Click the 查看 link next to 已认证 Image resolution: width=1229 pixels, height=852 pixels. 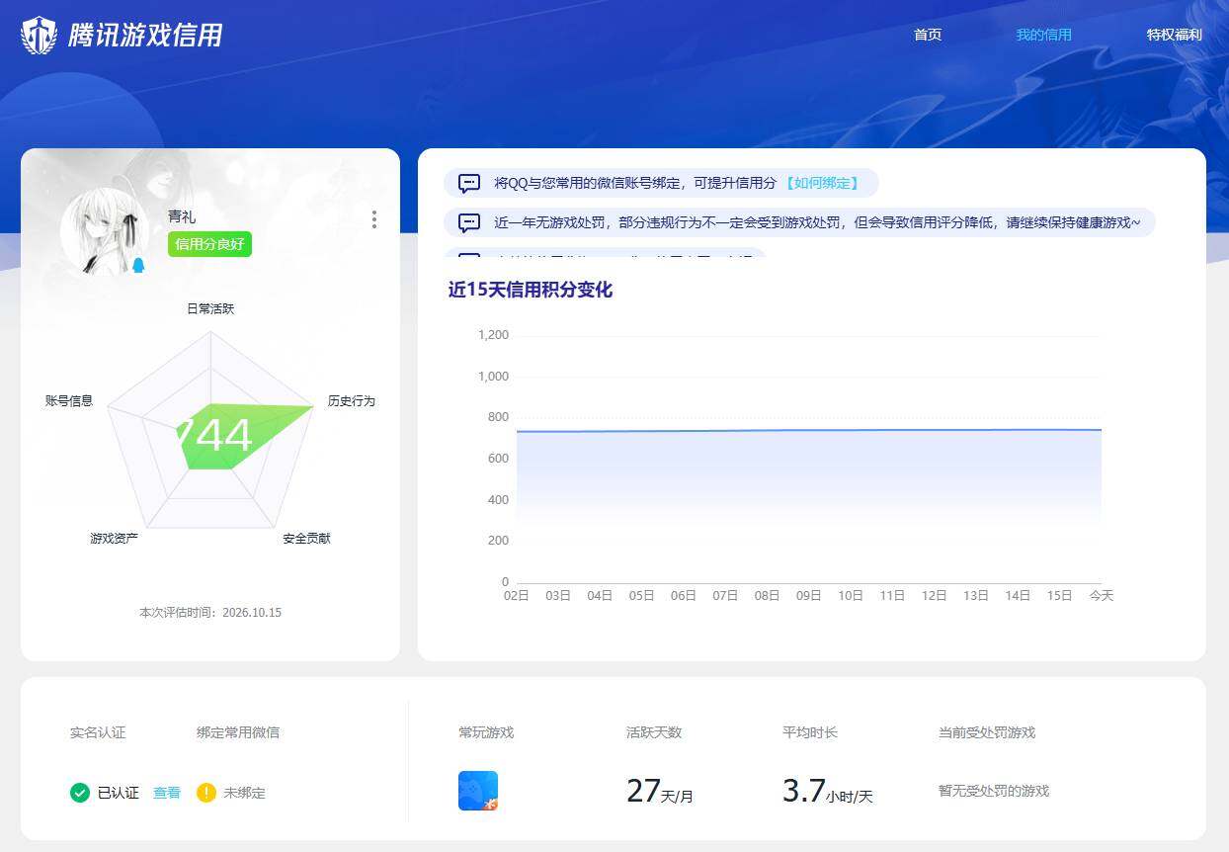pyautogui.click(x=167, y=793)
